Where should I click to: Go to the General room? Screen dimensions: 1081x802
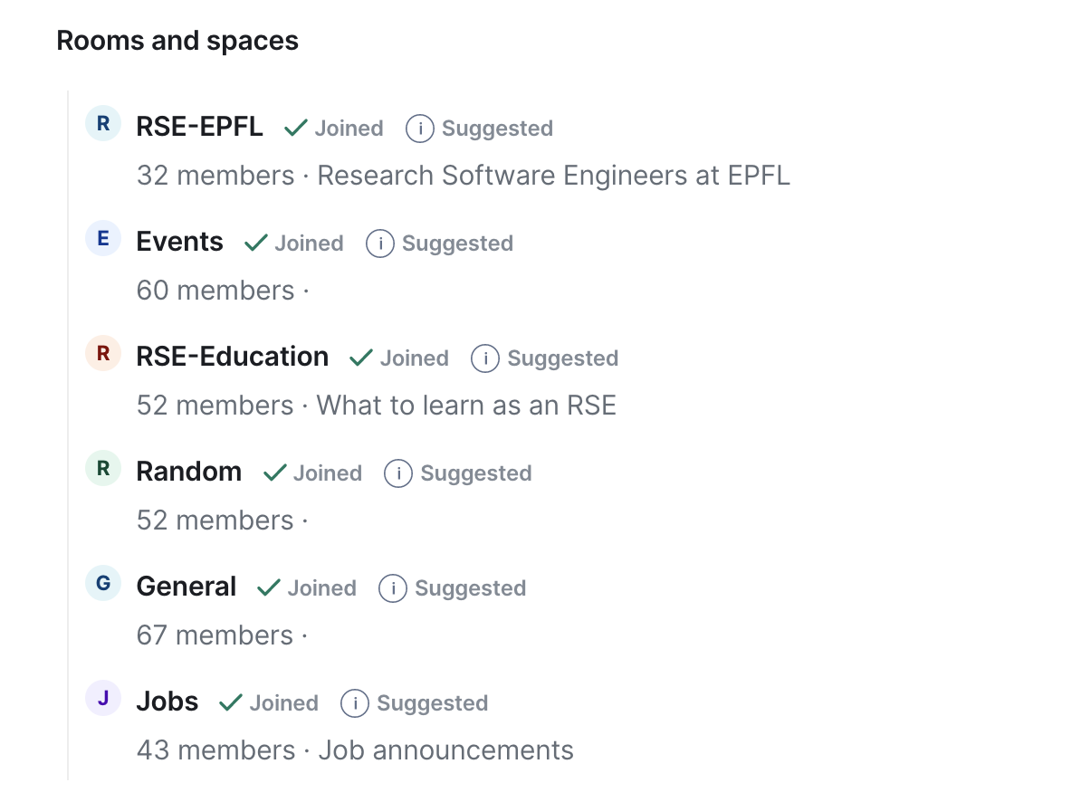[x=186, y=587]
